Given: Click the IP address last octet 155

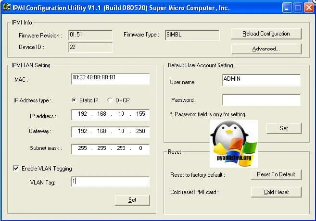Looking at the screenshot, I should (x=140, y=114).
